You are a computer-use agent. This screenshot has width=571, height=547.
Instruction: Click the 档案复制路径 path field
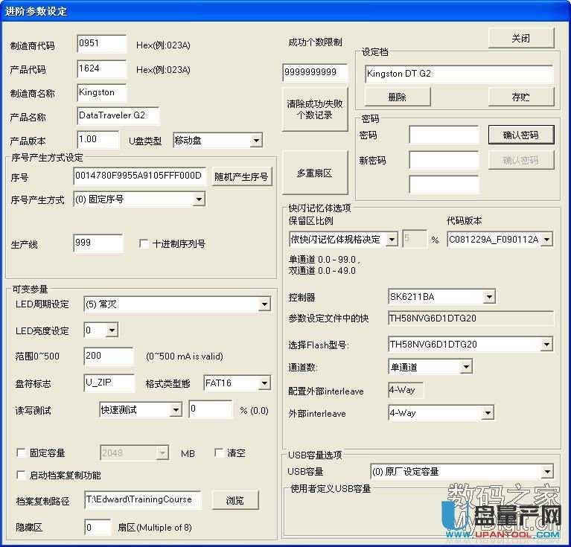(x=143, y=499)
